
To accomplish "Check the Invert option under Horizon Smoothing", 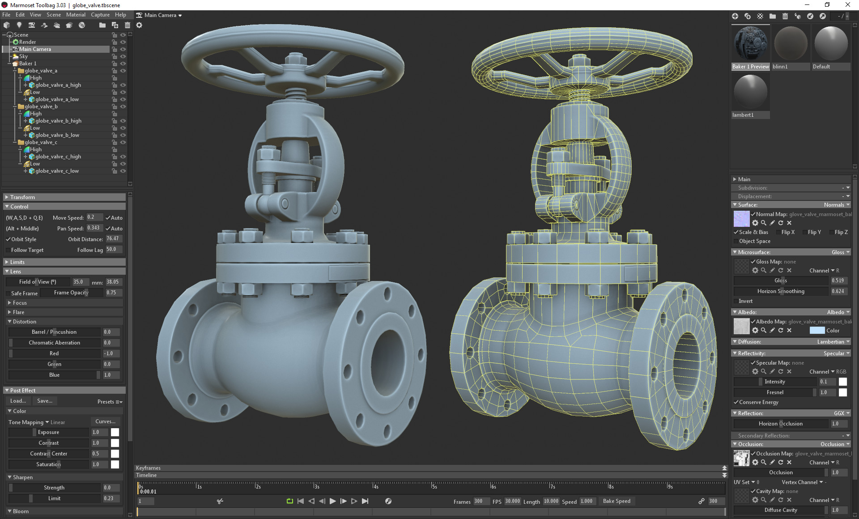I will [x=737, y=301].
